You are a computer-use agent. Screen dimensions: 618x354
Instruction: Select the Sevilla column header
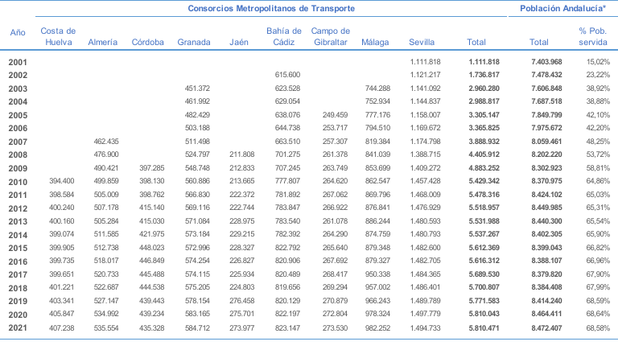click(x=422, y=42)
